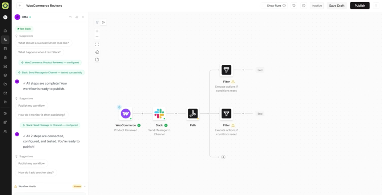
Task: Add step after the upper Filter
Action: [243, 70]
